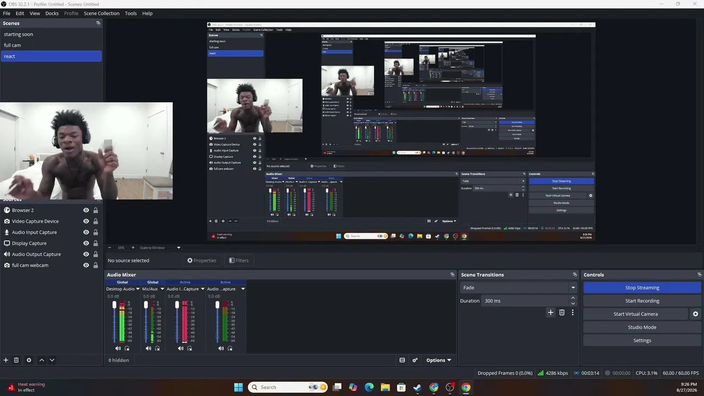
Task: Hide the Display Capture source
Action: [86, 243]
